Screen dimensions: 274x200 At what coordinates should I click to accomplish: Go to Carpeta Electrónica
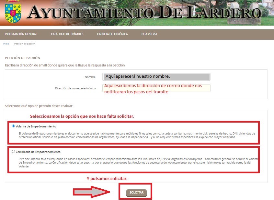112,34
